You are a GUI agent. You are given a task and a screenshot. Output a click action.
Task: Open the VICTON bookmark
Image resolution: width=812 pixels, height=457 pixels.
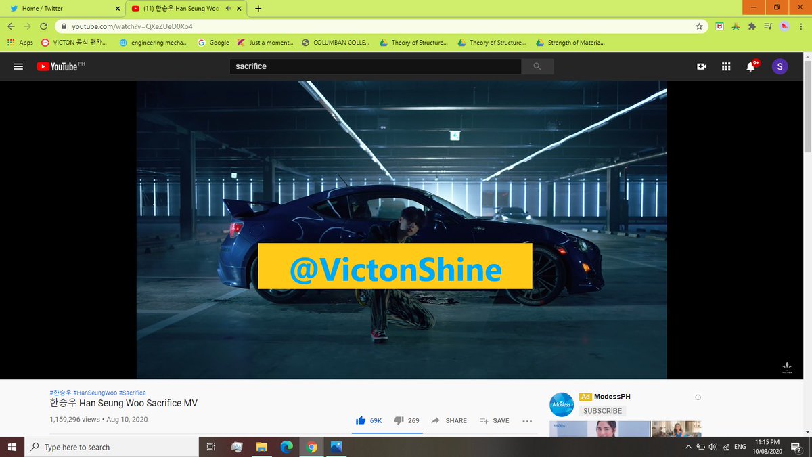tap(74, 42)
